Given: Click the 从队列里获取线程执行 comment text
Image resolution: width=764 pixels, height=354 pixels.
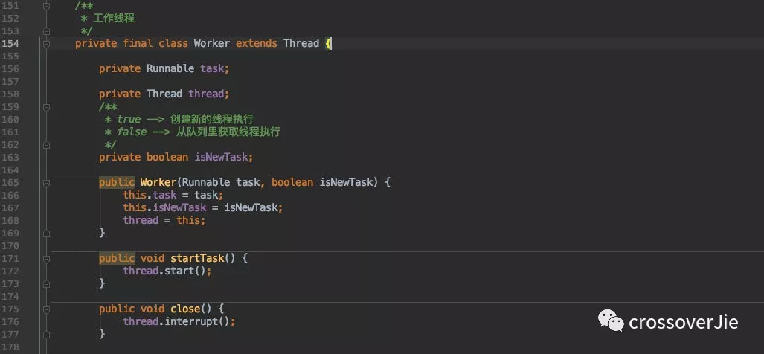Looking at the screenshot, I should [228, 132].
